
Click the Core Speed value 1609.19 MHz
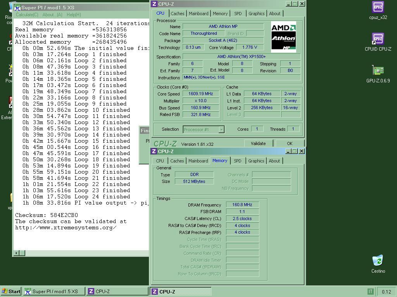(x=200, y=94)
